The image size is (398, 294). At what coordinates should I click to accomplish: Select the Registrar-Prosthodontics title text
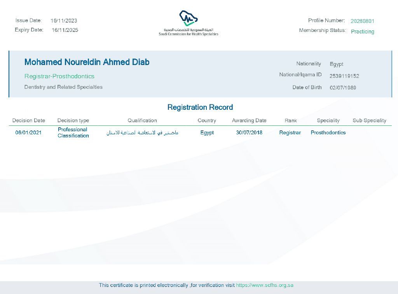59,76
